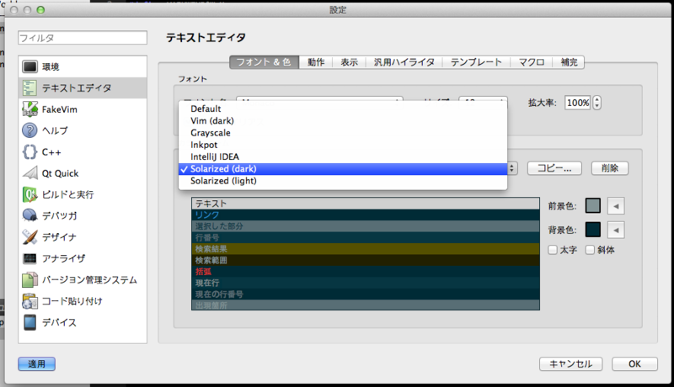The width and height of the screenshot is (674, 387).
Task: Choose Default color scheme
Action: click(343, 109)
